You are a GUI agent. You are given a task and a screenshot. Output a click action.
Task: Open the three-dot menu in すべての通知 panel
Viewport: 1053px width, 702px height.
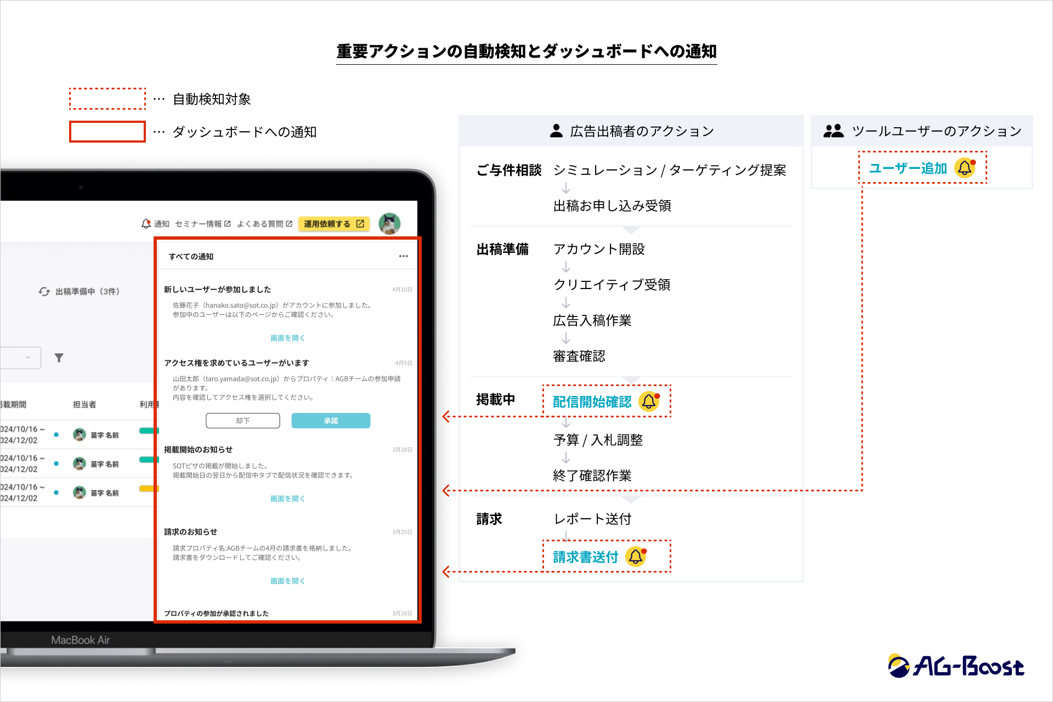click(x=404, y=256)
